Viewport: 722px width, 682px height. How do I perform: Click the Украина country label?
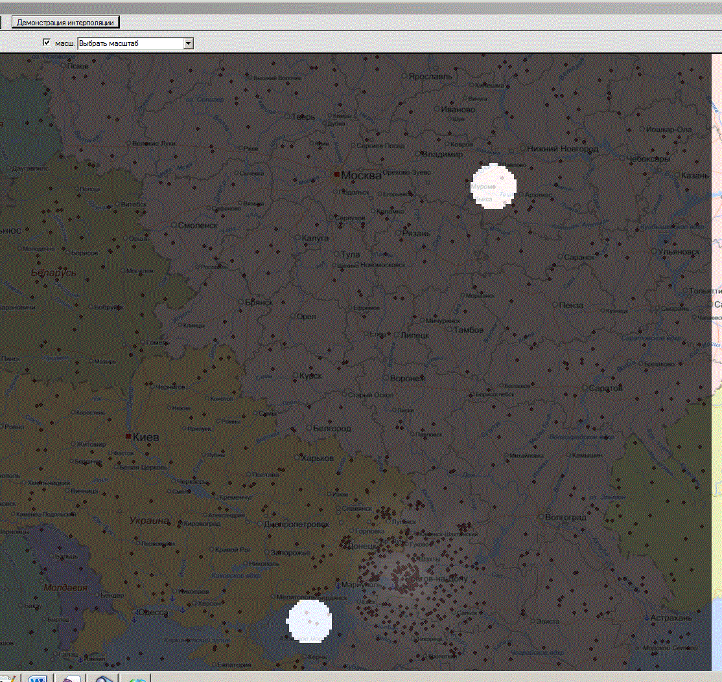[149, 521]
